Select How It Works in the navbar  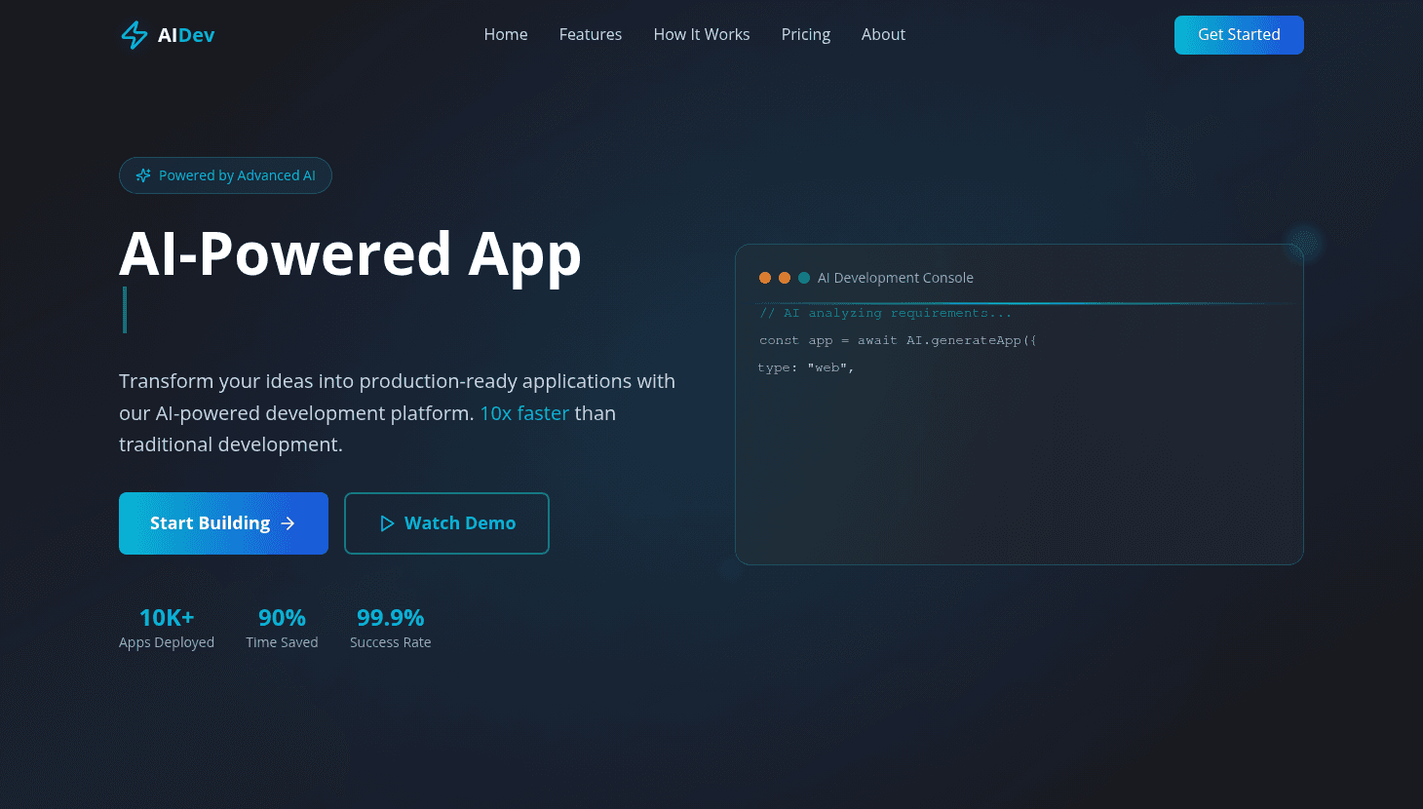(x=702, y=34)
